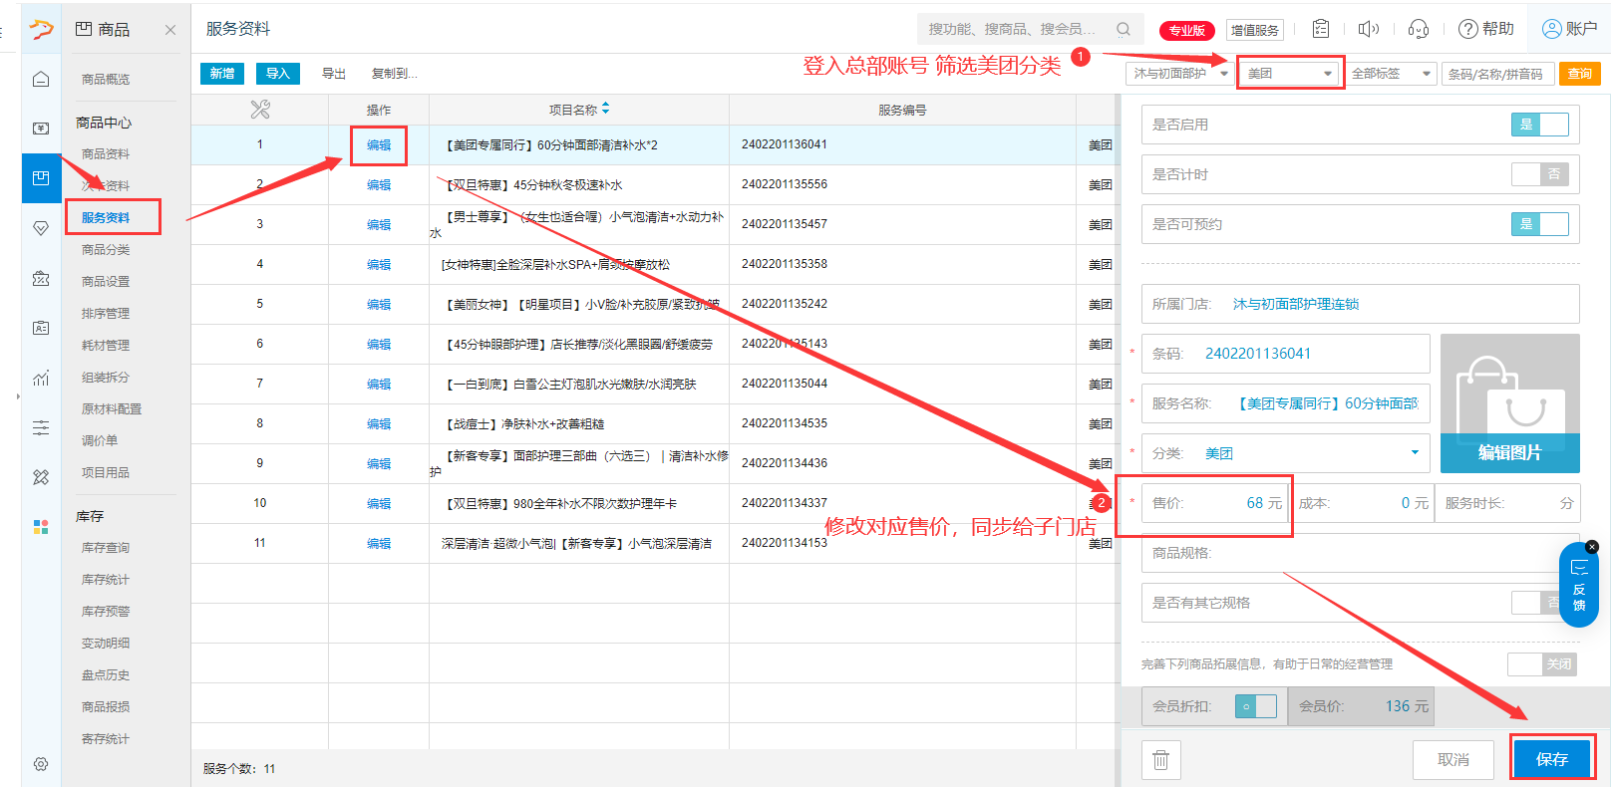Open the calculator icon in top bar
The height and width of the screenshot is (787, 1611).
pos(1321,29)
